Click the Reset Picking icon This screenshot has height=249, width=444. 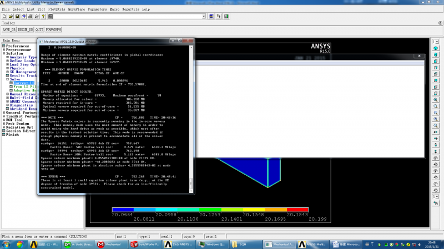(x=219, y=17)
